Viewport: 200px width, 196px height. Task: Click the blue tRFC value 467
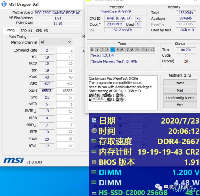(47, 84)
